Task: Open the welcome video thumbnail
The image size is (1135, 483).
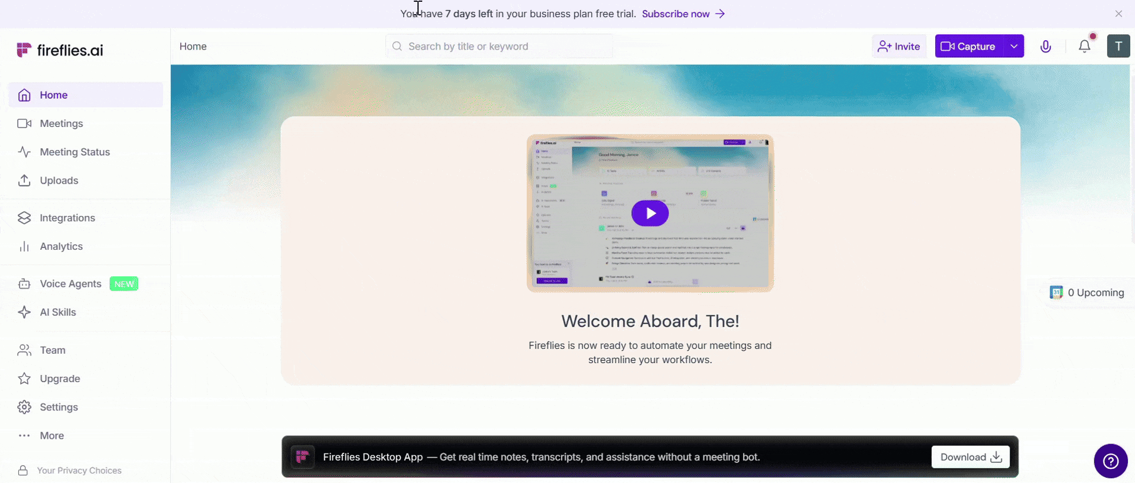Action: [x=650, y=213]
